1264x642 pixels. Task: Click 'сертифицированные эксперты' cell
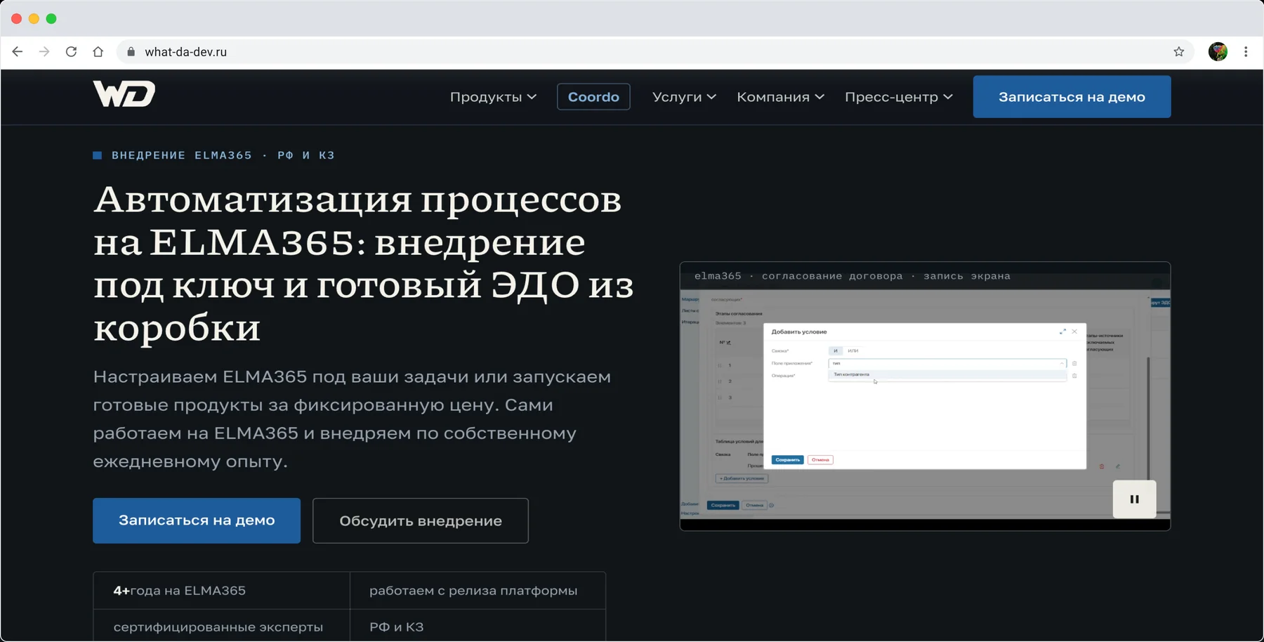tap(221, 626)
